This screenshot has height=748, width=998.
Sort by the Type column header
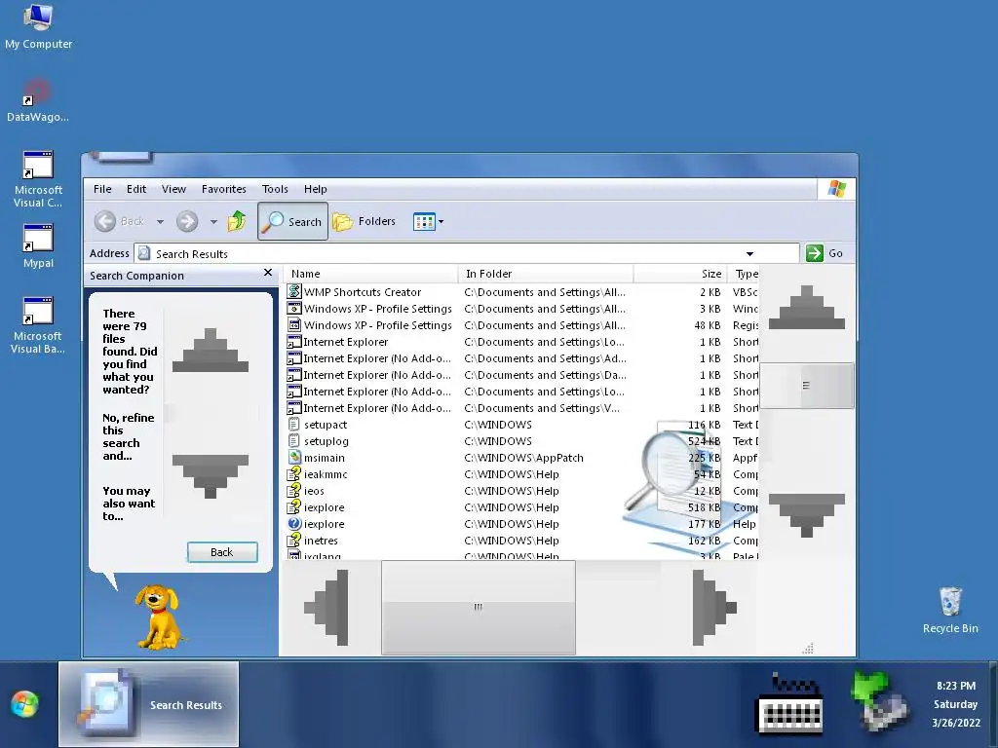[x=745, y=274]
